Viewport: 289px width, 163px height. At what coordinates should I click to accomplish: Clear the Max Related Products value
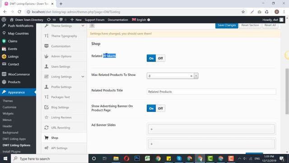(x=191, y=76)
